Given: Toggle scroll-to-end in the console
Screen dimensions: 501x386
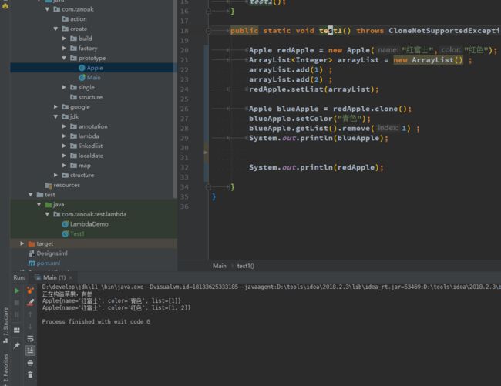Looking at the screenshot, I should click(30, 351).
